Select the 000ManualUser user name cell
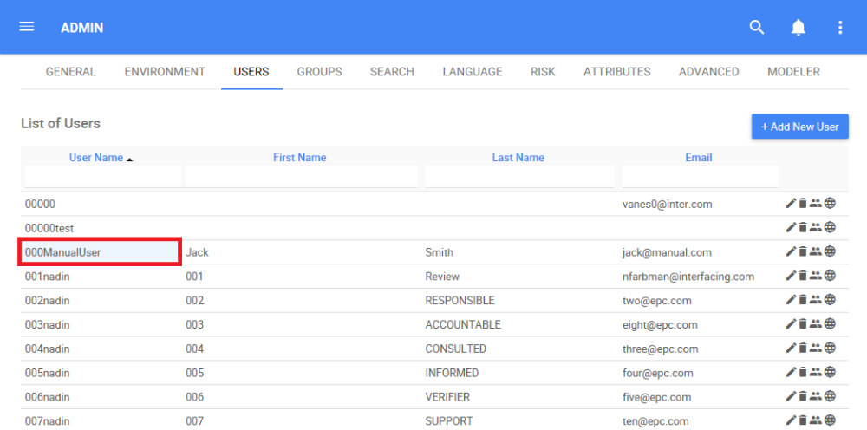 point(100,252)
